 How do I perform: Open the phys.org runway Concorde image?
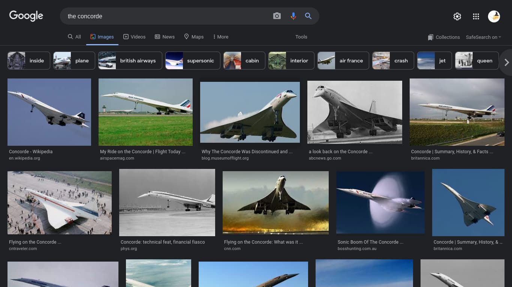coord(167,203)
